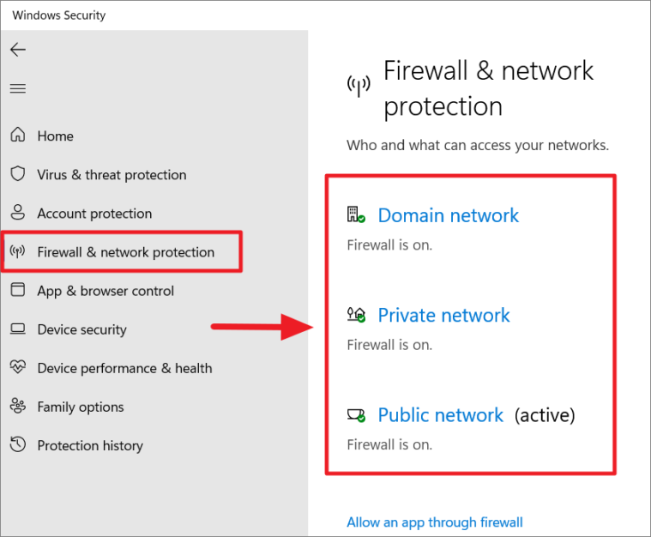Toggle the hamburger navigation menu icon

(x=18, y=88)
